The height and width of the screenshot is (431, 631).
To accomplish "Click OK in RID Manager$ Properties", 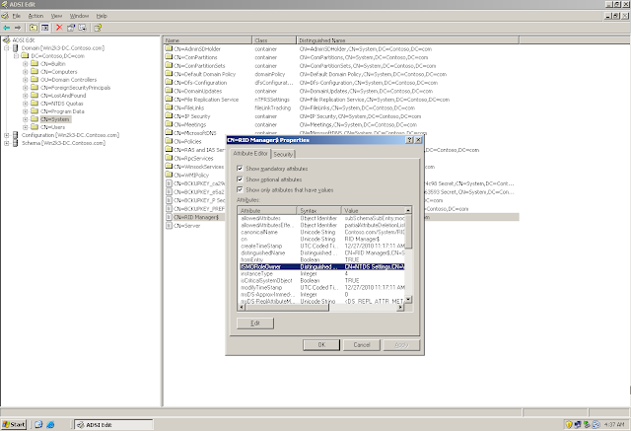I will pos(321,345).
